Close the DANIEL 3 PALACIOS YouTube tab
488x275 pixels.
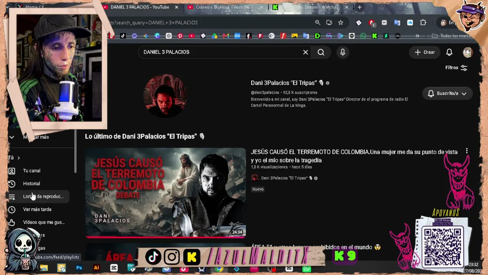(x=177, y=7)
